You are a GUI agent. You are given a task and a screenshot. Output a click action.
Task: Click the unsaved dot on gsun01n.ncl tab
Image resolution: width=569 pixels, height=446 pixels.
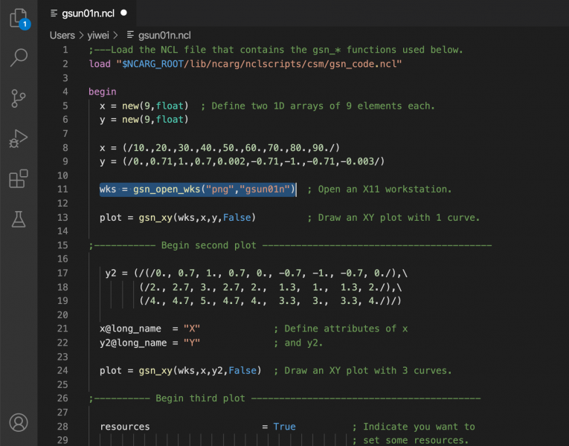(x=123, y=13)
